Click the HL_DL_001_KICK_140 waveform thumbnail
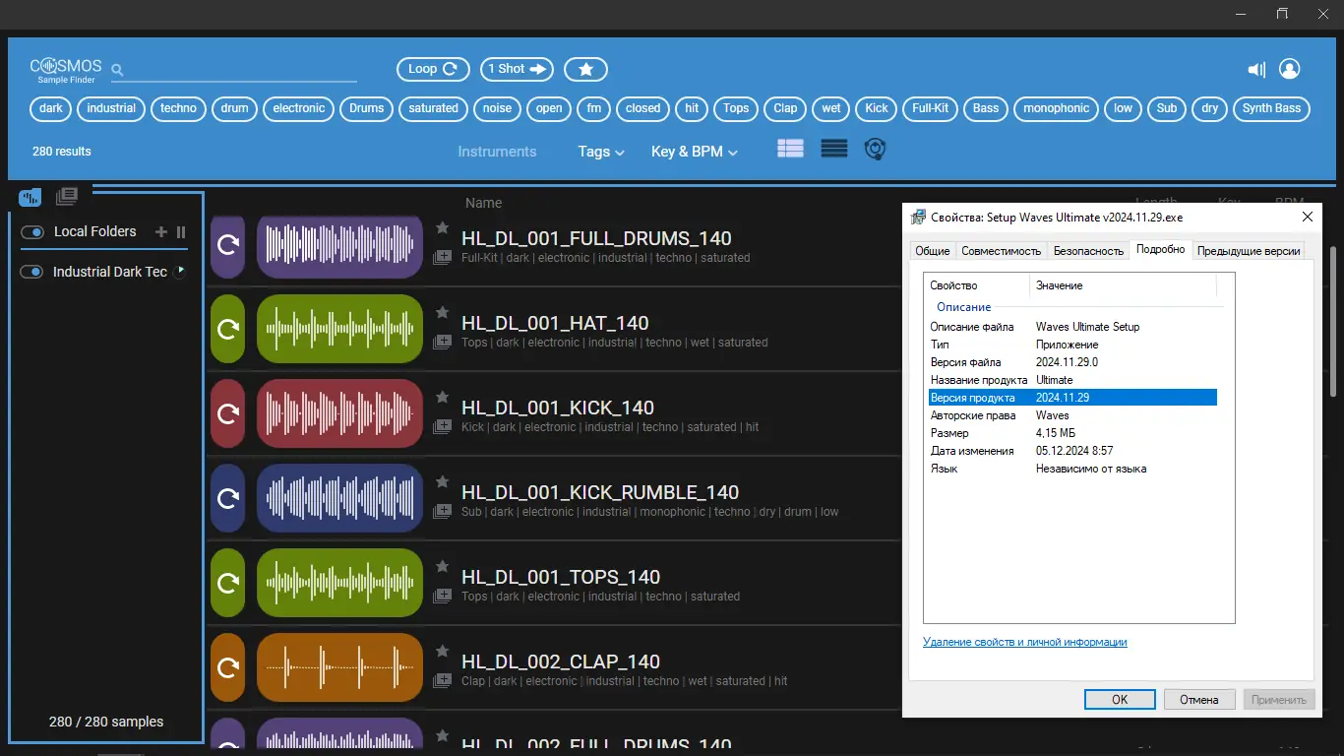The height and width of the screenshot is (756, 1344). pos(340,413)
